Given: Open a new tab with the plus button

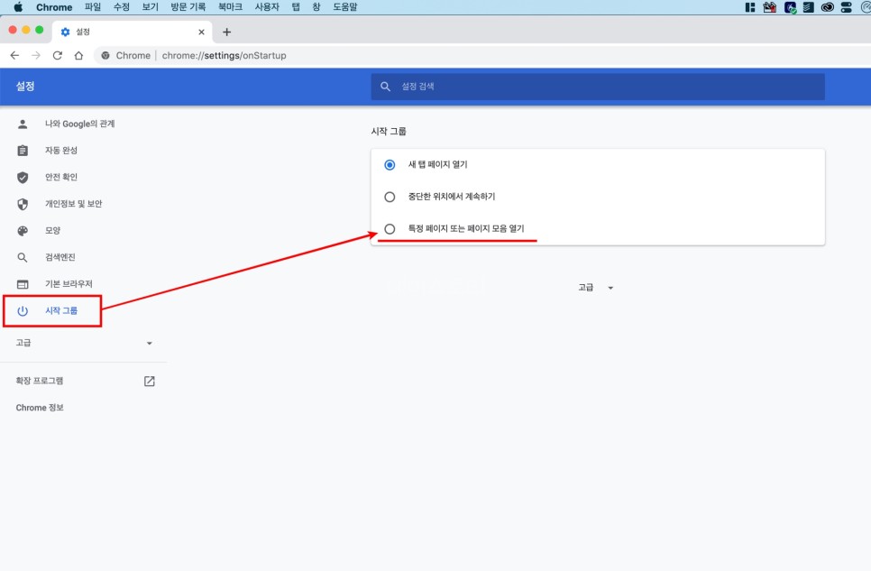Looking at the screenshot, I should [226, 32].
